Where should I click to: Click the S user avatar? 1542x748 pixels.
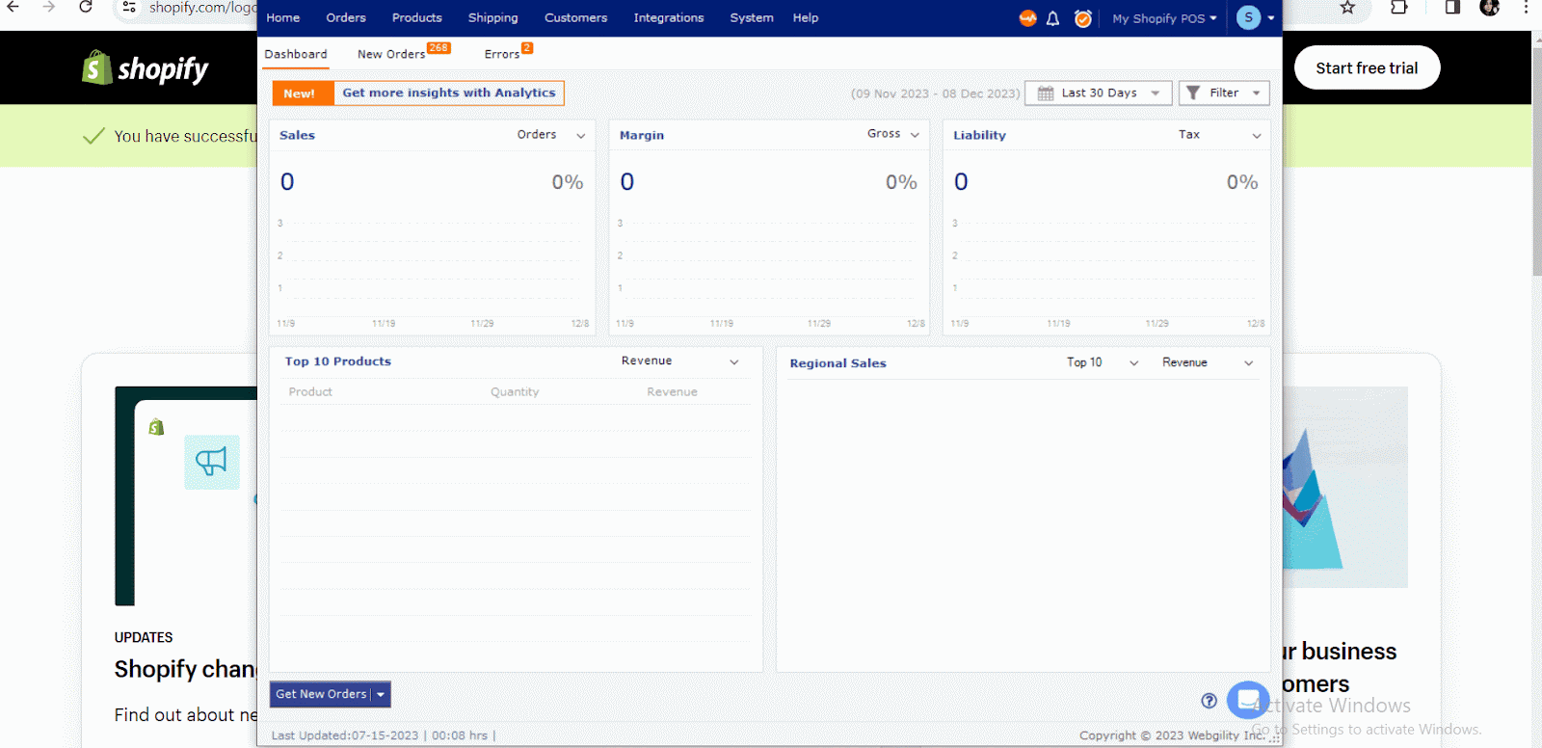click(1248, 17)
